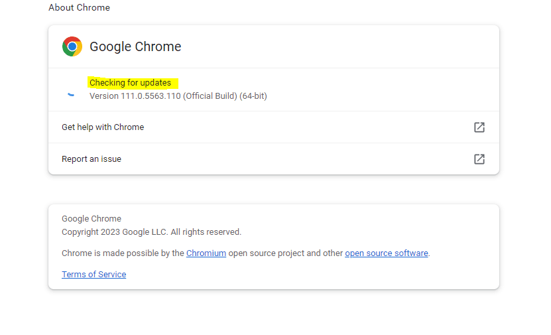Click the Checking for updates status text
The width and height of the screenshot is (551, 335).
point(130,83)
